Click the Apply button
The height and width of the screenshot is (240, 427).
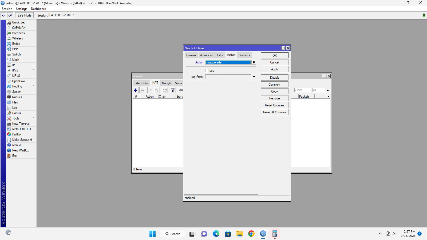click(275, 69)
